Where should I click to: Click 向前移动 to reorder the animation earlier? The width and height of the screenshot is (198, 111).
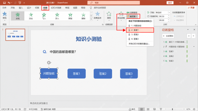179,16
